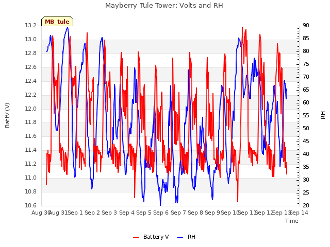The width and height of the screenshot is (330, 247).
Task: Click the 'RH' legend label text
Action: pyautogui.click(x=191, y=237)
